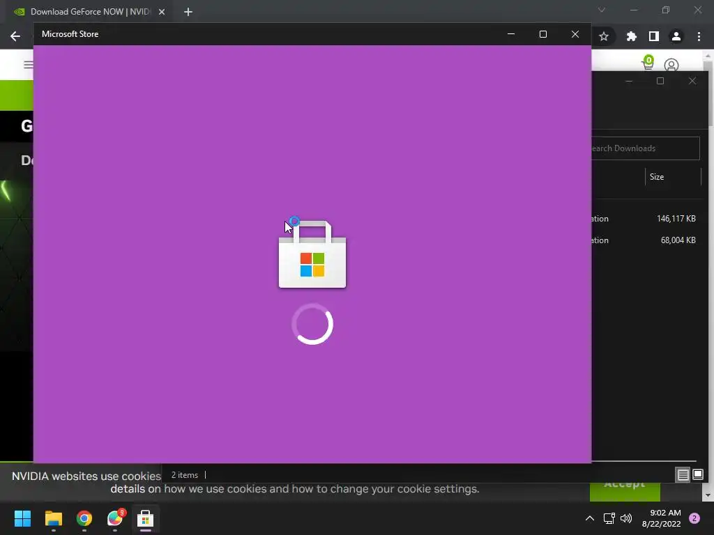Open NVIDIA hamburger menu
The width and height of the screenshot is (714, 535).
pyautogui.click(x=28, y=65)
